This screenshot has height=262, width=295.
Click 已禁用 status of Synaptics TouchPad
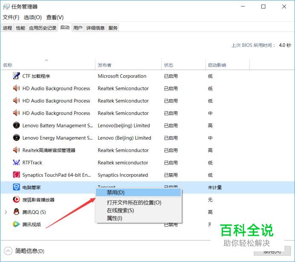(171, 175)
